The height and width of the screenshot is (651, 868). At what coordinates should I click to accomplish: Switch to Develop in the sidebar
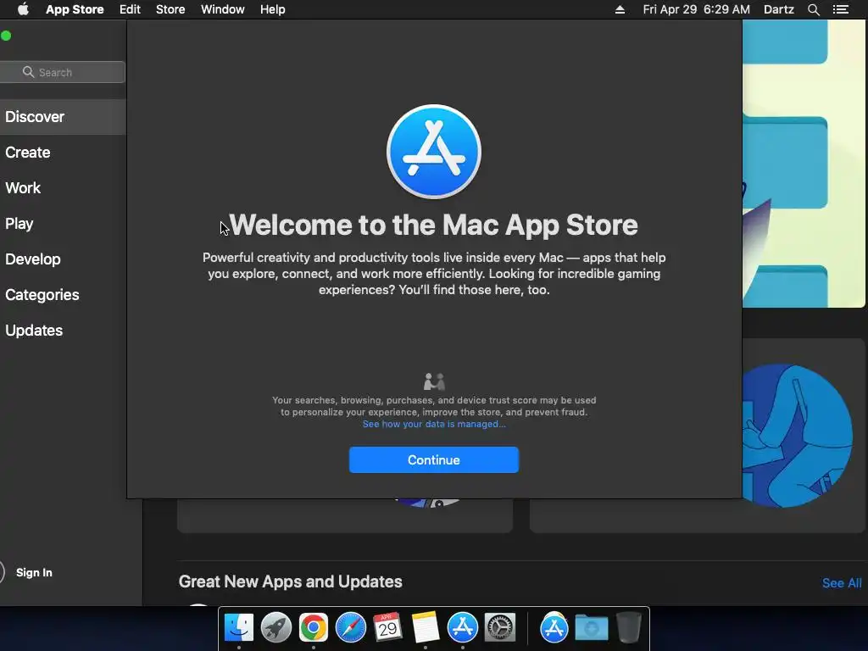(33, 259)
